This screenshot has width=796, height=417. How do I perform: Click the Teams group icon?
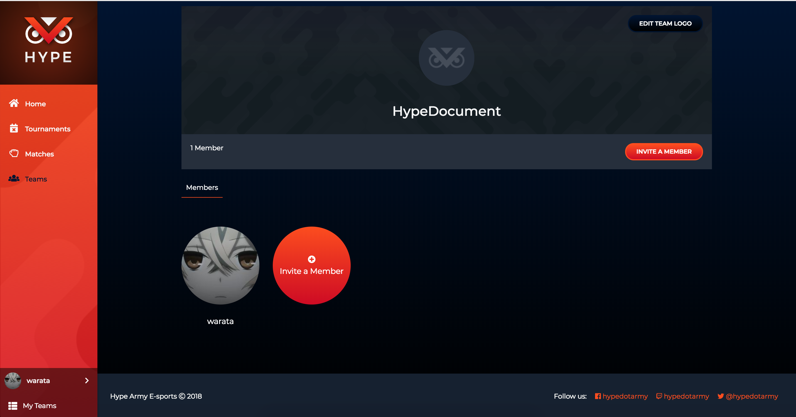point(14,178)
